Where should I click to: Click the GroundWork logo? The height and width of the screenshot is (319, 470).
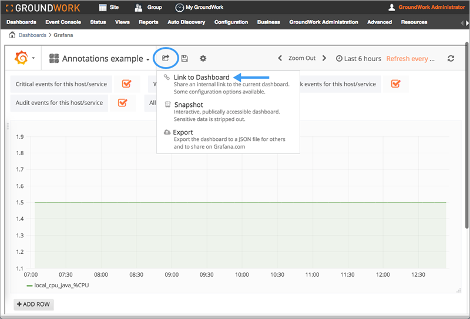click(43, 8)
